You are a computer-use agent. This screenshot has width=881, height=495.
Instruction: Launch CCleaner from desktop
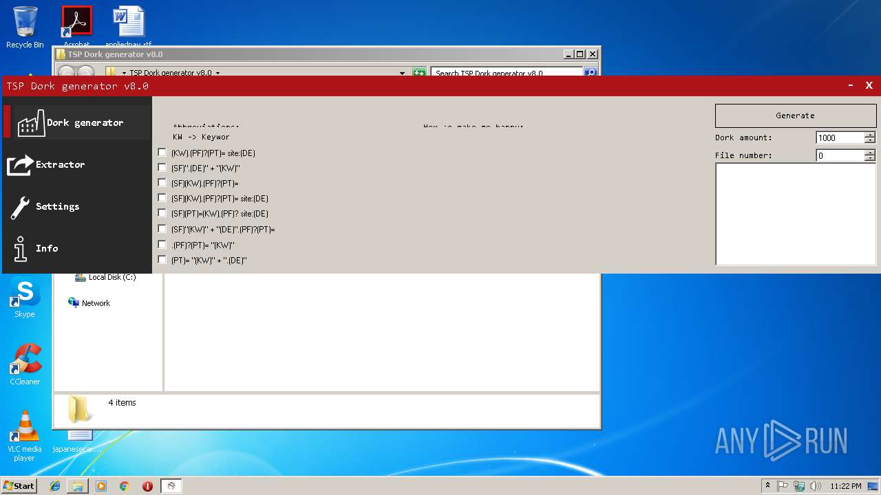25,364
